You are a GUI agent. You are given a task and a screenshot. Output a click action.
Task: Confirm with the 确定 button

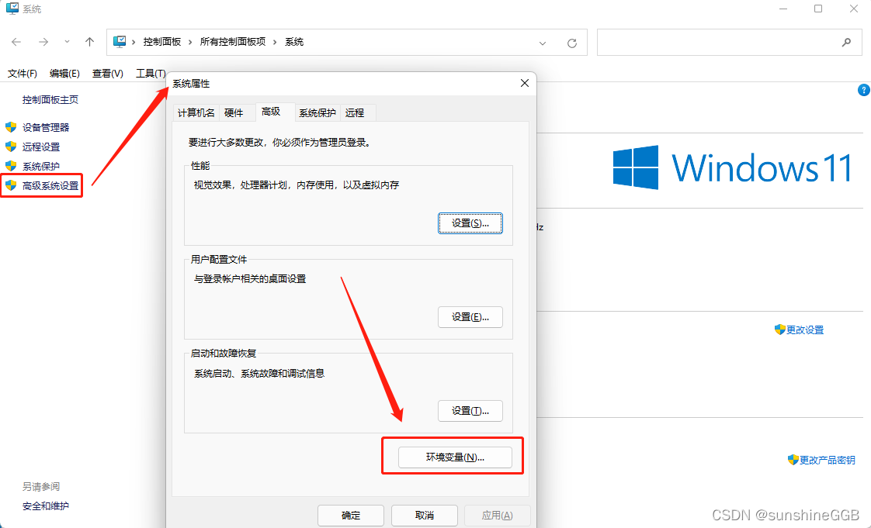[351, 516]
